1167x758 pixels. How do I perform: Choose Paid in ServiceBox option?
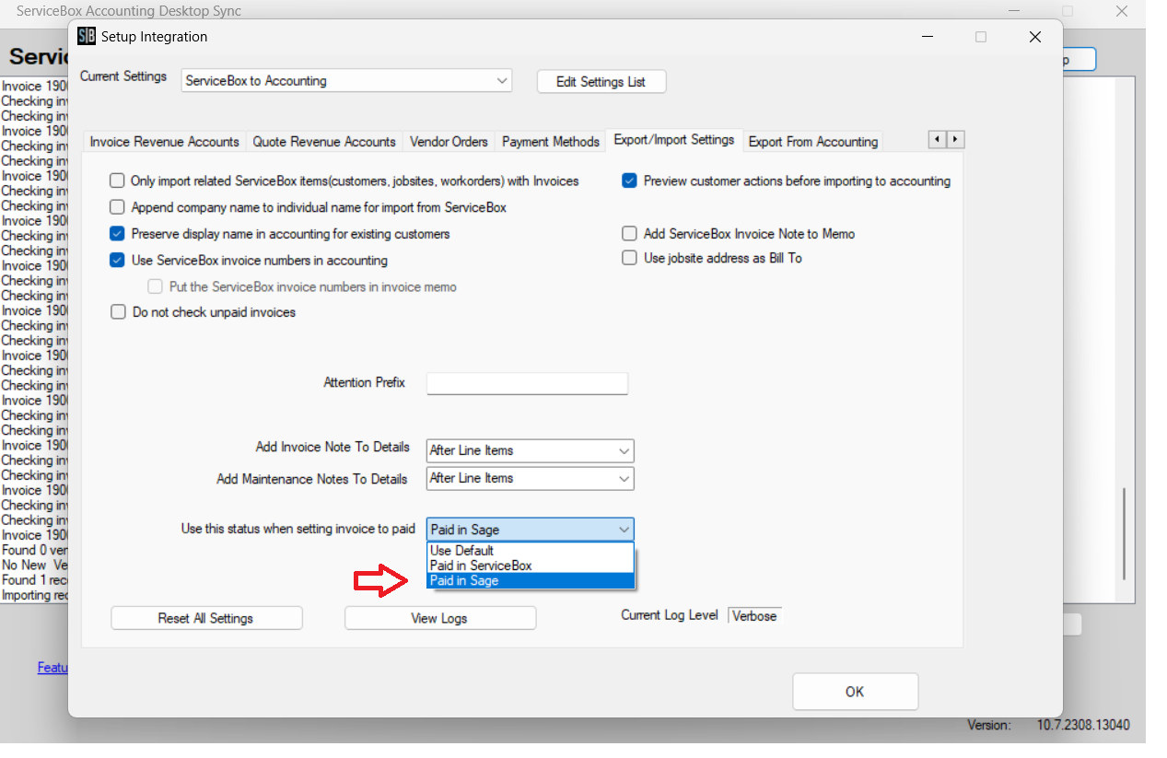pos(531,566)
